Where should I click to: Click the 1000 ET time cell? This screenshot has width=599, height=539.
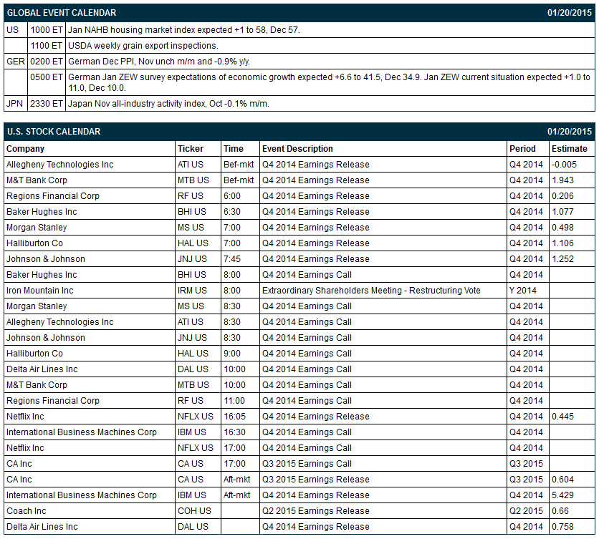pyautogui.click(x=47, y=30)
